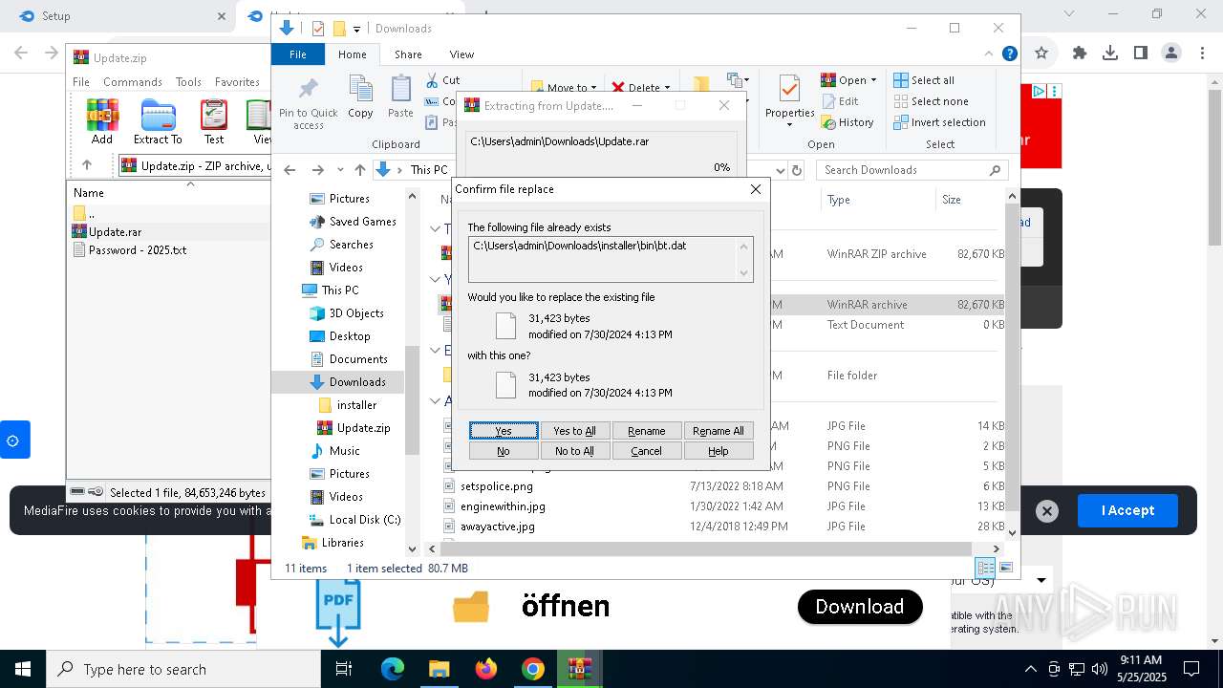The height and width of the screenshot is (688, 1223).
Task: Click the Rename button in replace dialog
Action: click(x=646, y=431)
